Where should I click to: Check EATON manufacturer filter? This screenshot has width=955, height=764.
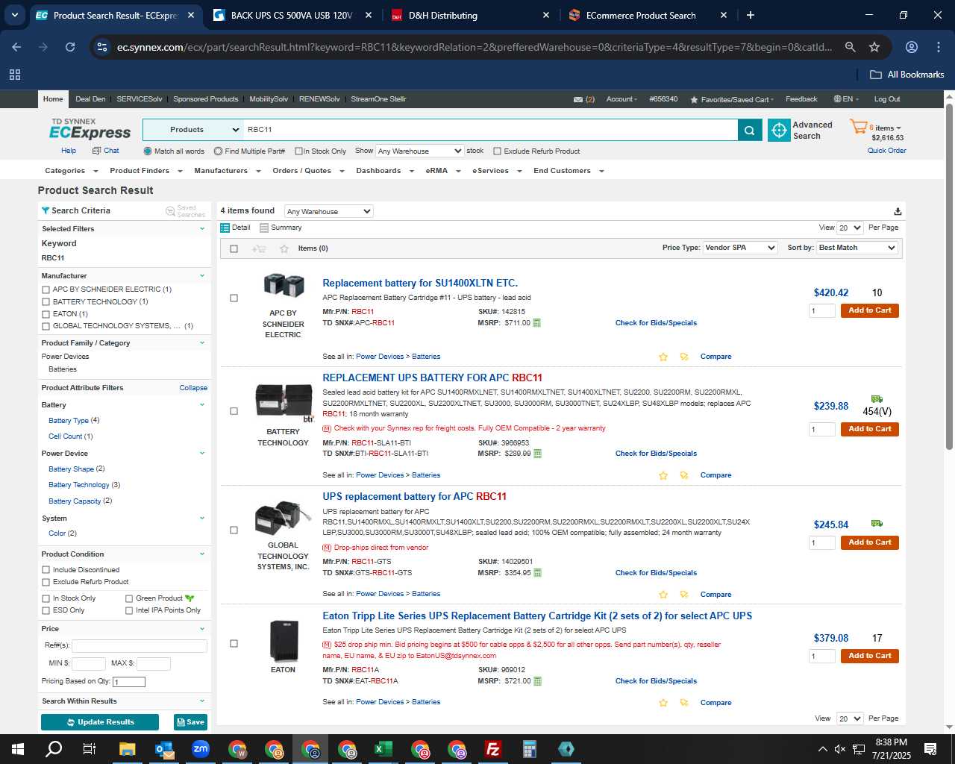tap(46, 314)
